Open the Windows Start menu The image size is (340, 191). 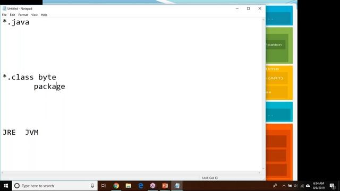6,186
